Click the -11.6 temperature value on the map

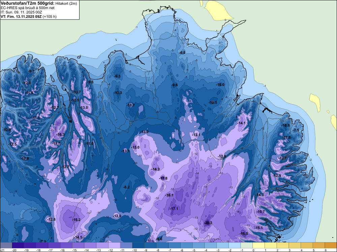pyautogui.click(x=29, y=93)
